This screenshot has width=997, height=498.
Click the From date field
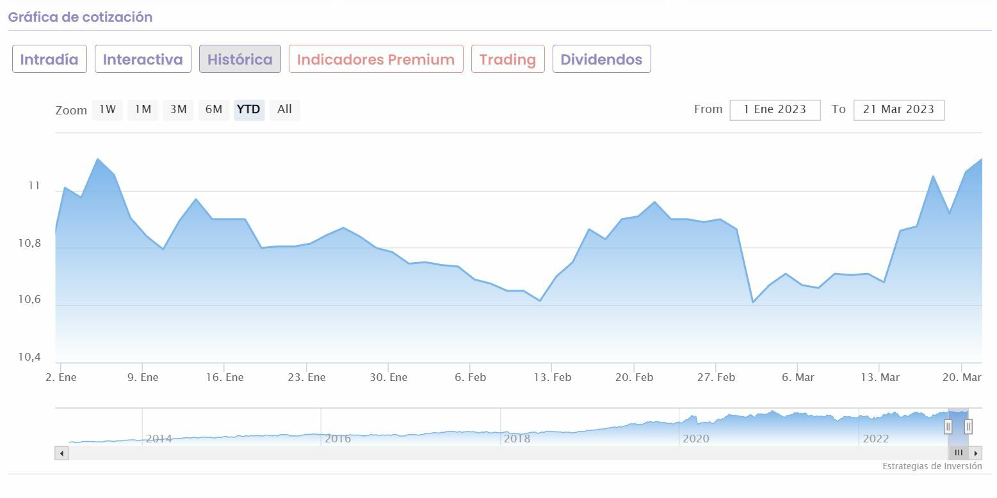click(775, 109)
